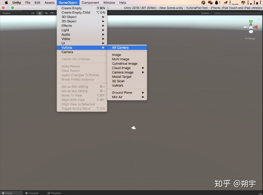Screen dimensions: 263x195
Task: Expand the Ground Plane submenu
Action: 127,93
